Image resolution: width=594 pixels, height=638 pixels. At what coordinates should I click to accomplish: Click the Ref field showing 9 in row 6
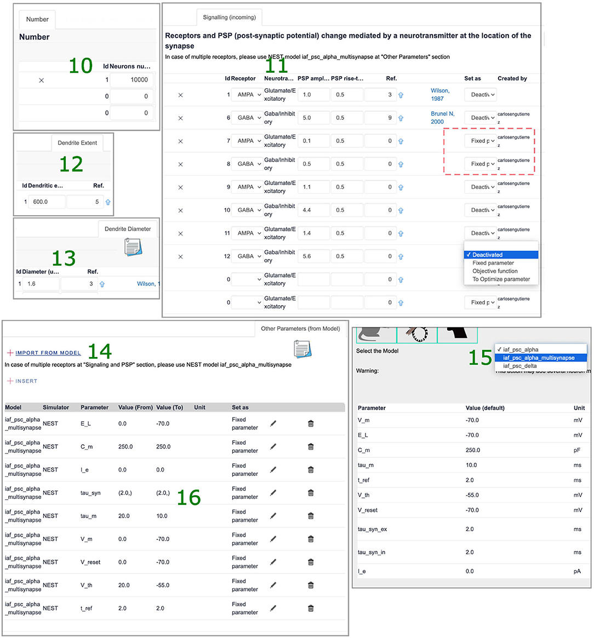[380, 118]
